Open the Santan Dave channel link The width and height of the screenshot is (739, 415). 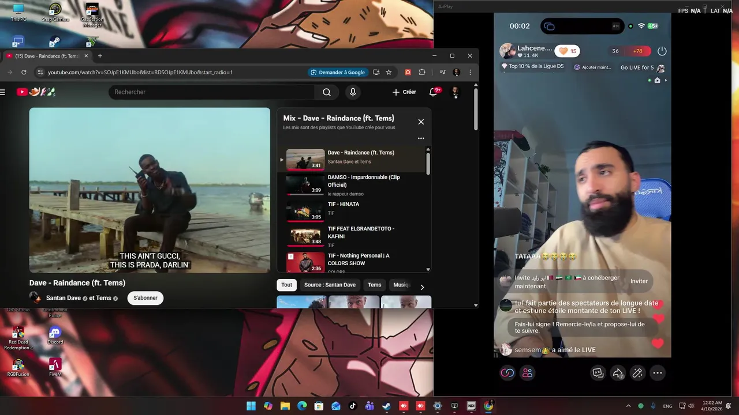point(64,298)
